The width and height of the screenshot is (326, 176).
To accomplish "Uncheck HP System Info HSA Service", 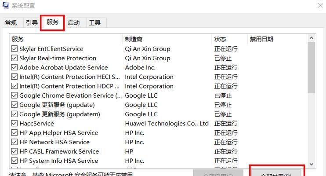I will tap(14, 161).
